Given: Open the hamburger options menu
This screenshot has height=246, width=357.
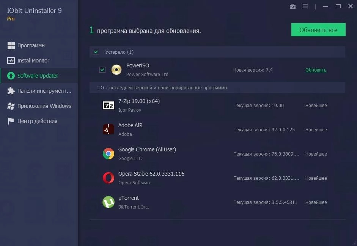Looking at the screenshot, I should [x=305, y=6].
